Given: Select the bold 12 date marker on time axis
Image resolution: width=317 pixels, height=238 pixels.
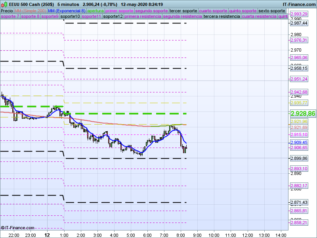Looking at the screenshot, I should pyautogui.click(x=47, y=235).
